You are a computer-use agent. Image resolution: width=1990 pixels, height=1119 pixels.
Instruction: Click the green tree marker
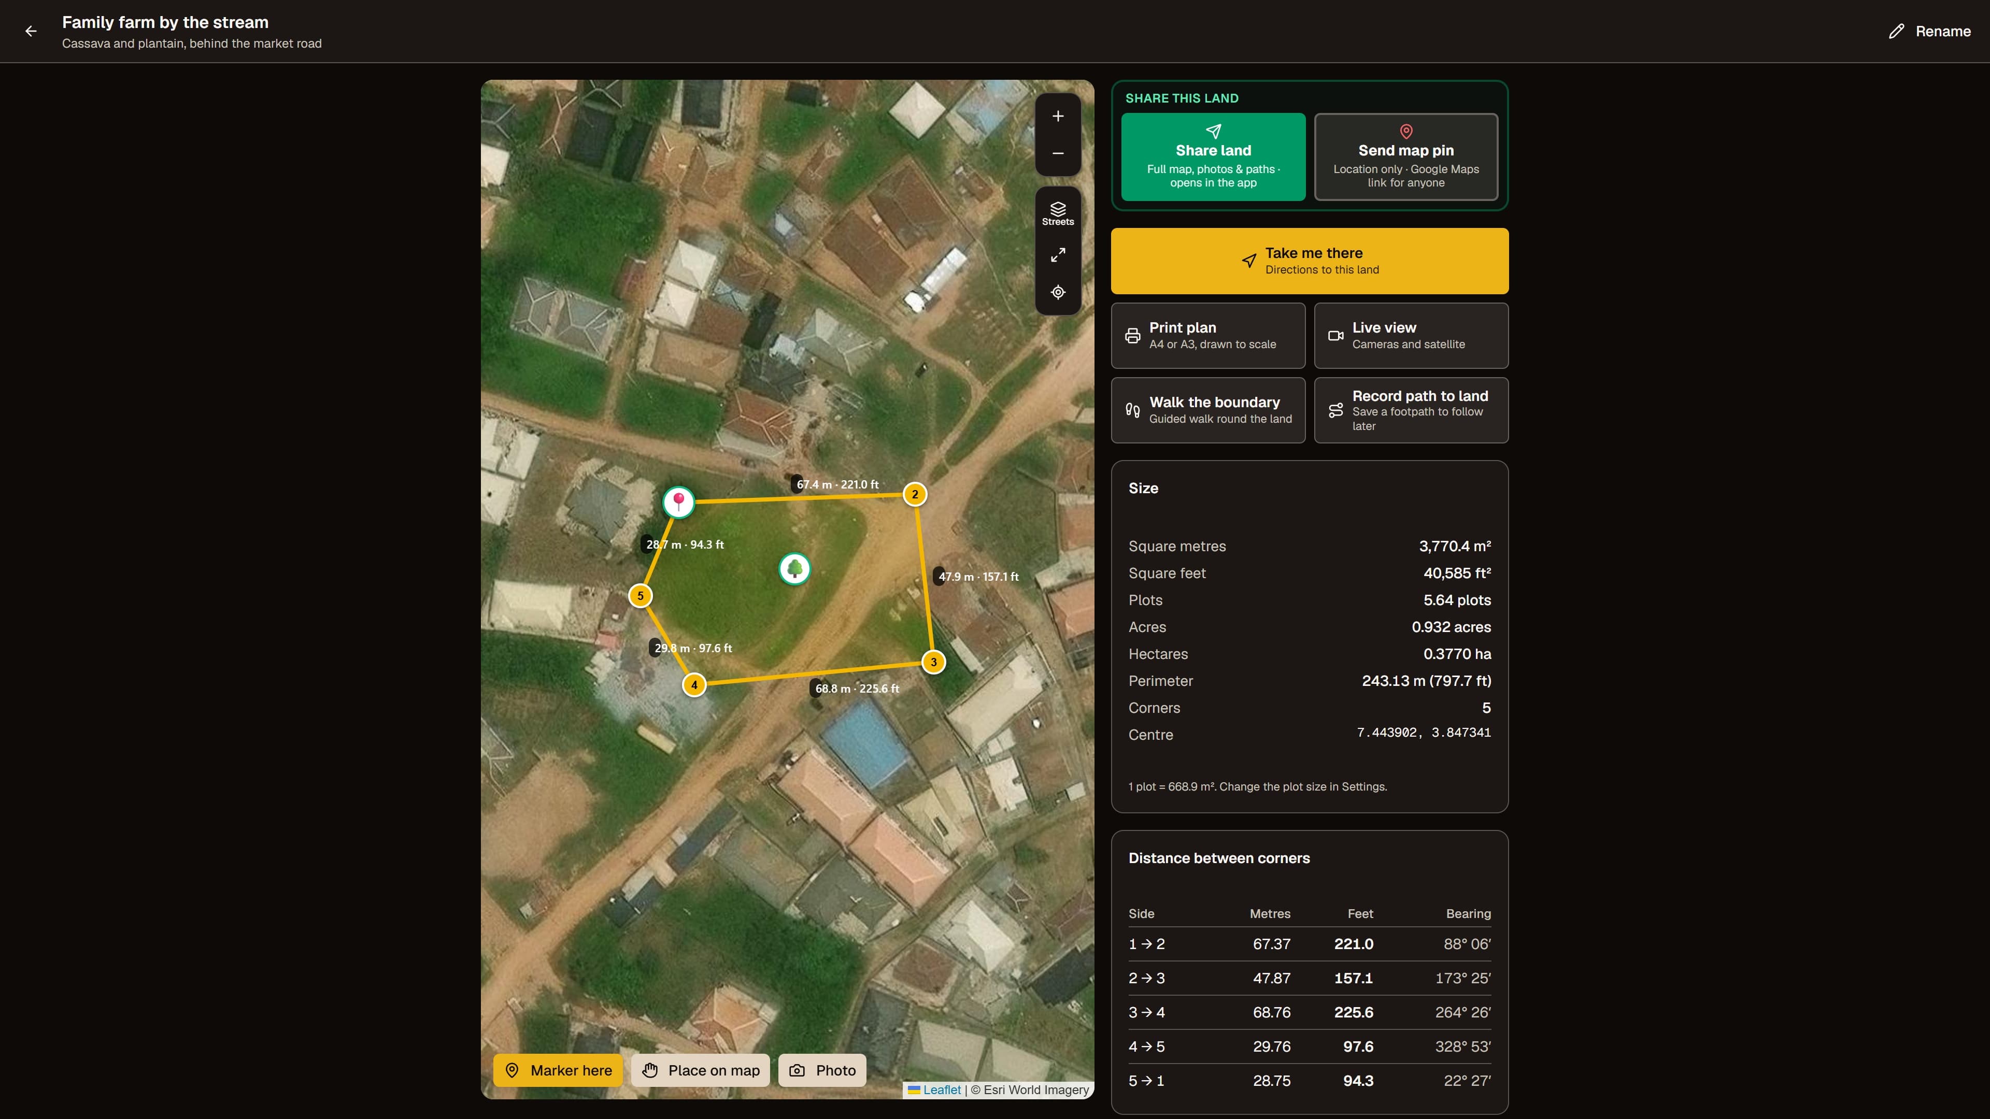[x=794, y=569]
